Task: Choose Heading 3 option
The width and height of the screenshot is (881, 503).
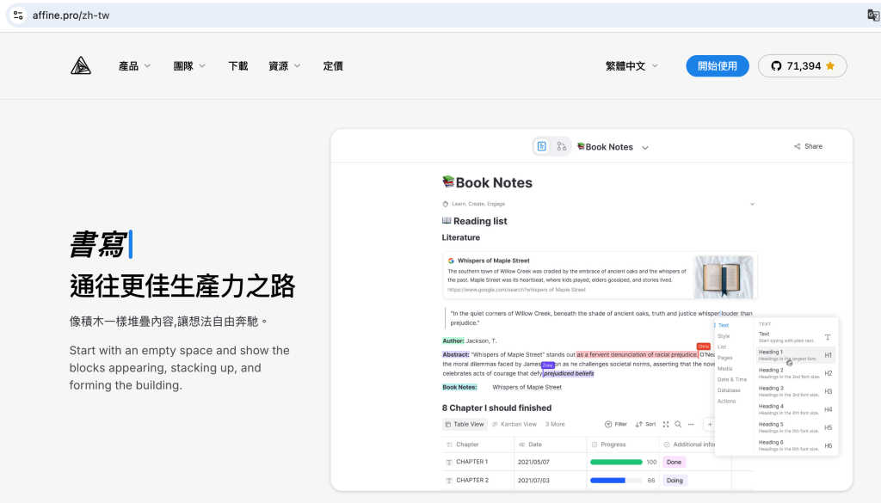Action: click(x=795, y=391)
